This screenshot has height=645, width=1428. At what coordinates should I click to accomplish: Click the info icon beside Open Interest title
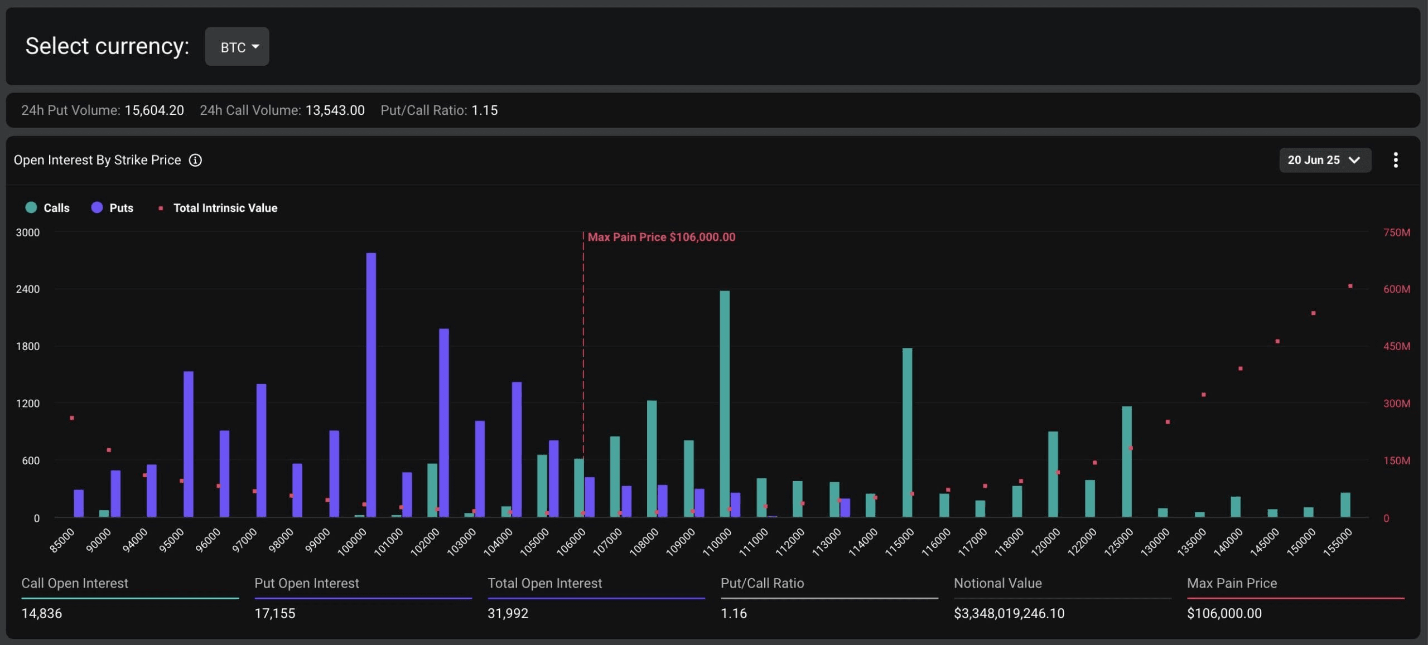pos(195,161)
